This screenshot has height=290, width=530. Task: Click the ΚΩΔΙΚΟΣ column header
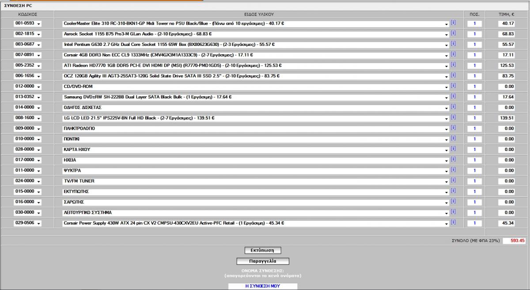click(27, 15)
